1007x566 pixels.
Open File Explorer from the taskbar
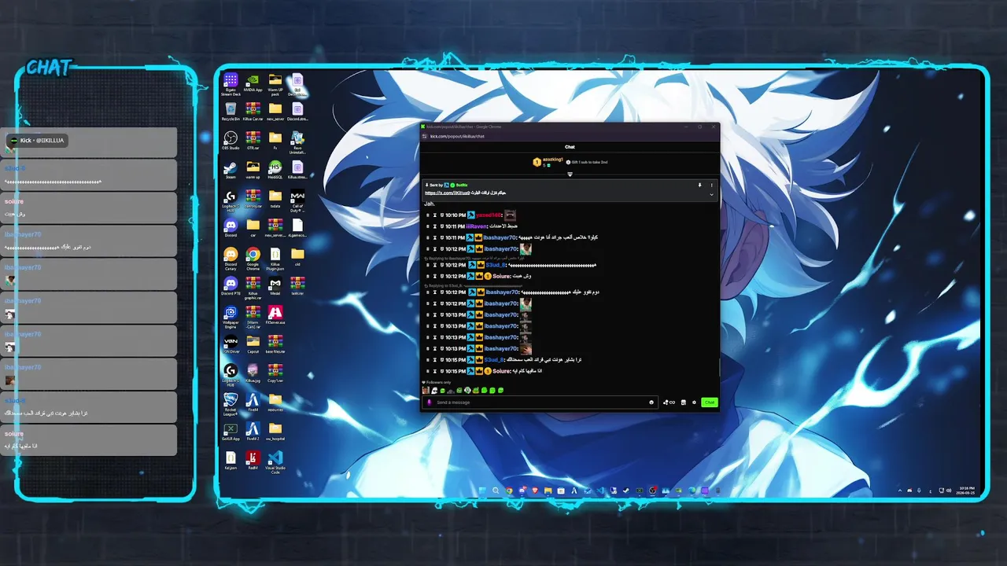coord(548,491)
